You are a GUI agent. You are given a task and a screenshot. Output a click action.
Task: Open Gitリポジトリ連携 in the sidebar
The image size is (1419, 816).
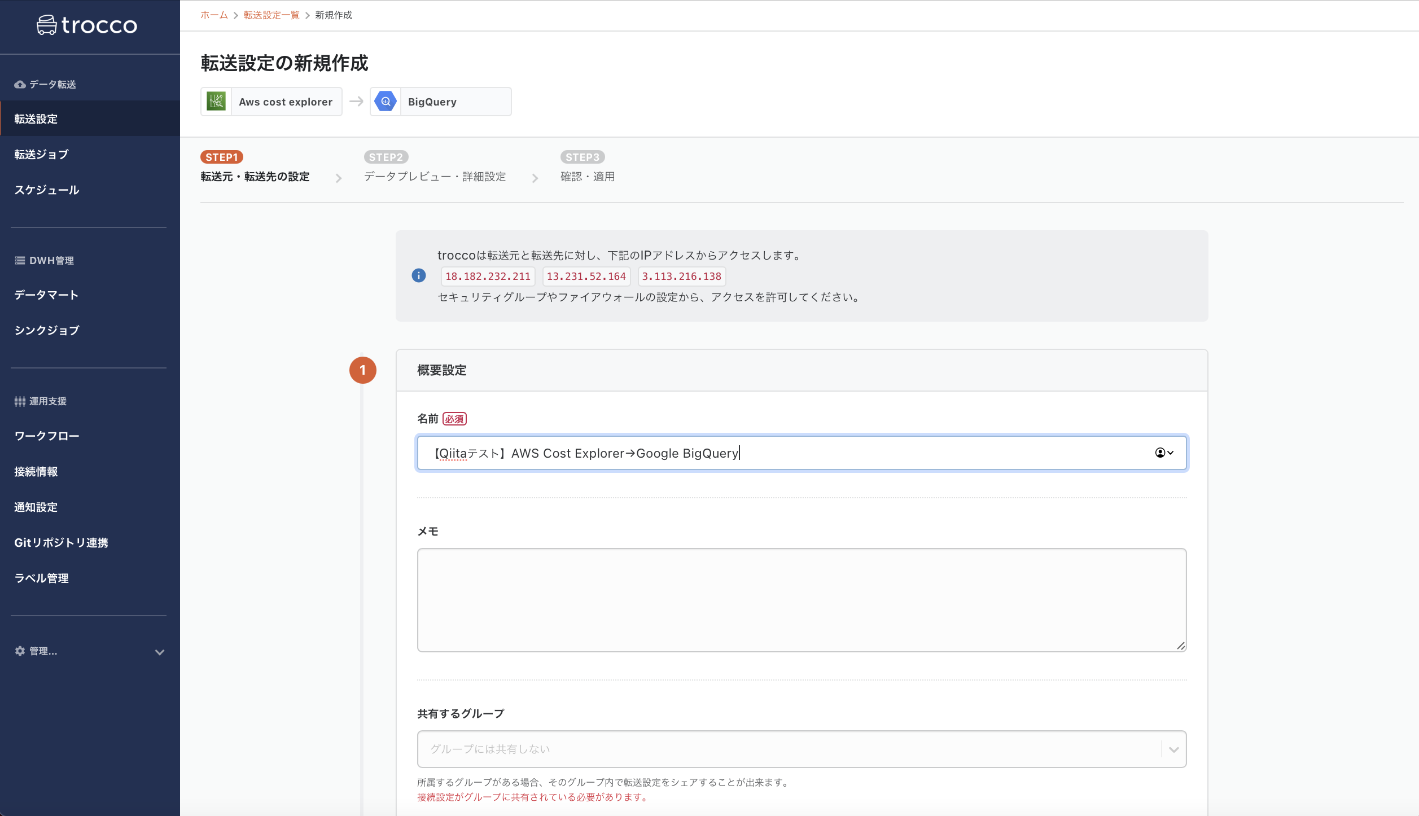(x=61, y=543)
